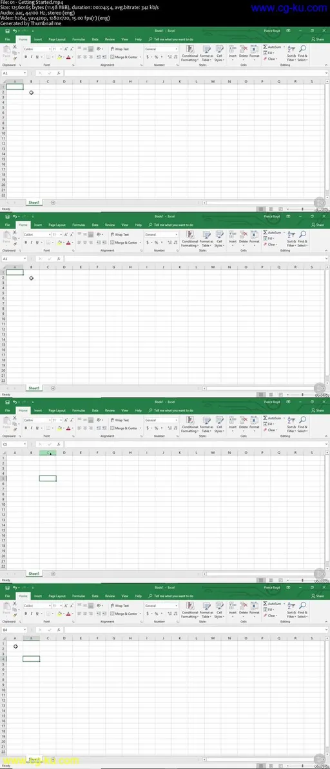Click Format as Table in frame showing C5
This screenshot has height=769, width=330.
206,424
